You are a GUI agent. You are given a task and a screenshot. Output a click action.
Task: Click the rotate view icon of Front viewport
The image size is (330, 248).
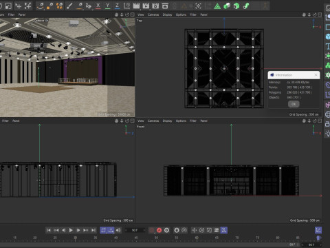tap(315, 121)
